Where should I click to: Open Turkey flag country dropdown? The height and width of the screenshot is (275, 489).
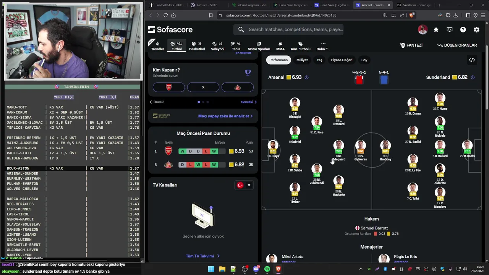pos(244,185)
